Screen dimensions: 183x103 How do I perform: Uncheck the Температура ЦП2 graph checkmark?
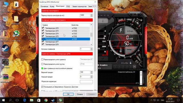(x=43, y=28)
